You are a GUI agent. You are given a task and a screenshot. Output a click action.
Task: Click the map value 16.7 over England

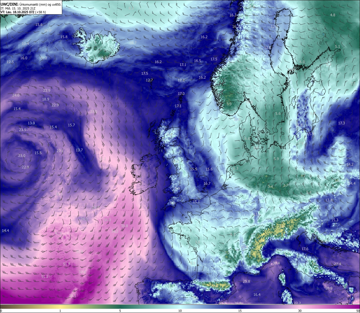(207, 184)
